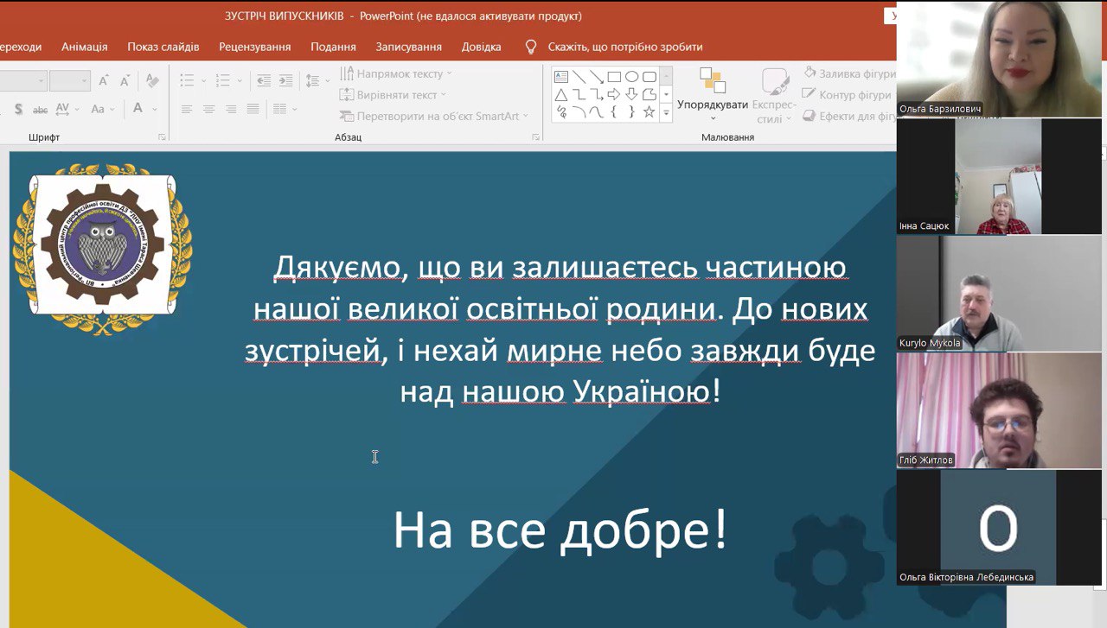Click the Перетворити на об'єкт SmartArt icon

coord(350,116)
